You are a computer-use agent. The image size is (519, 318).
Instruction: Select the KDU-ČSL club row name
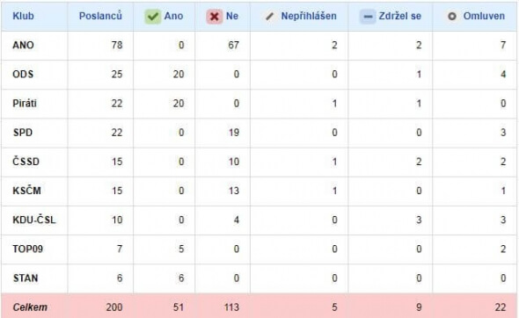tap(33, 220)
